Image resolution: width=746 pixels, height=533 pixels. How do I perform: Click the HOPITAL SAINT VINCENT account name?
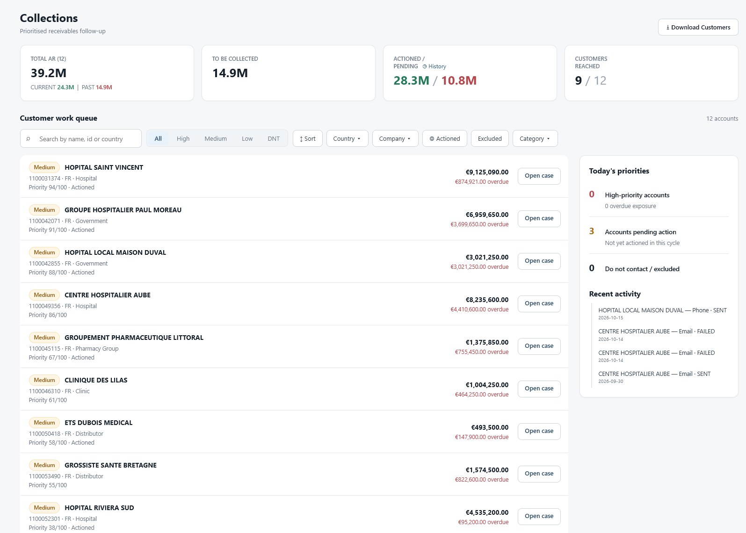tap(104, 167)
